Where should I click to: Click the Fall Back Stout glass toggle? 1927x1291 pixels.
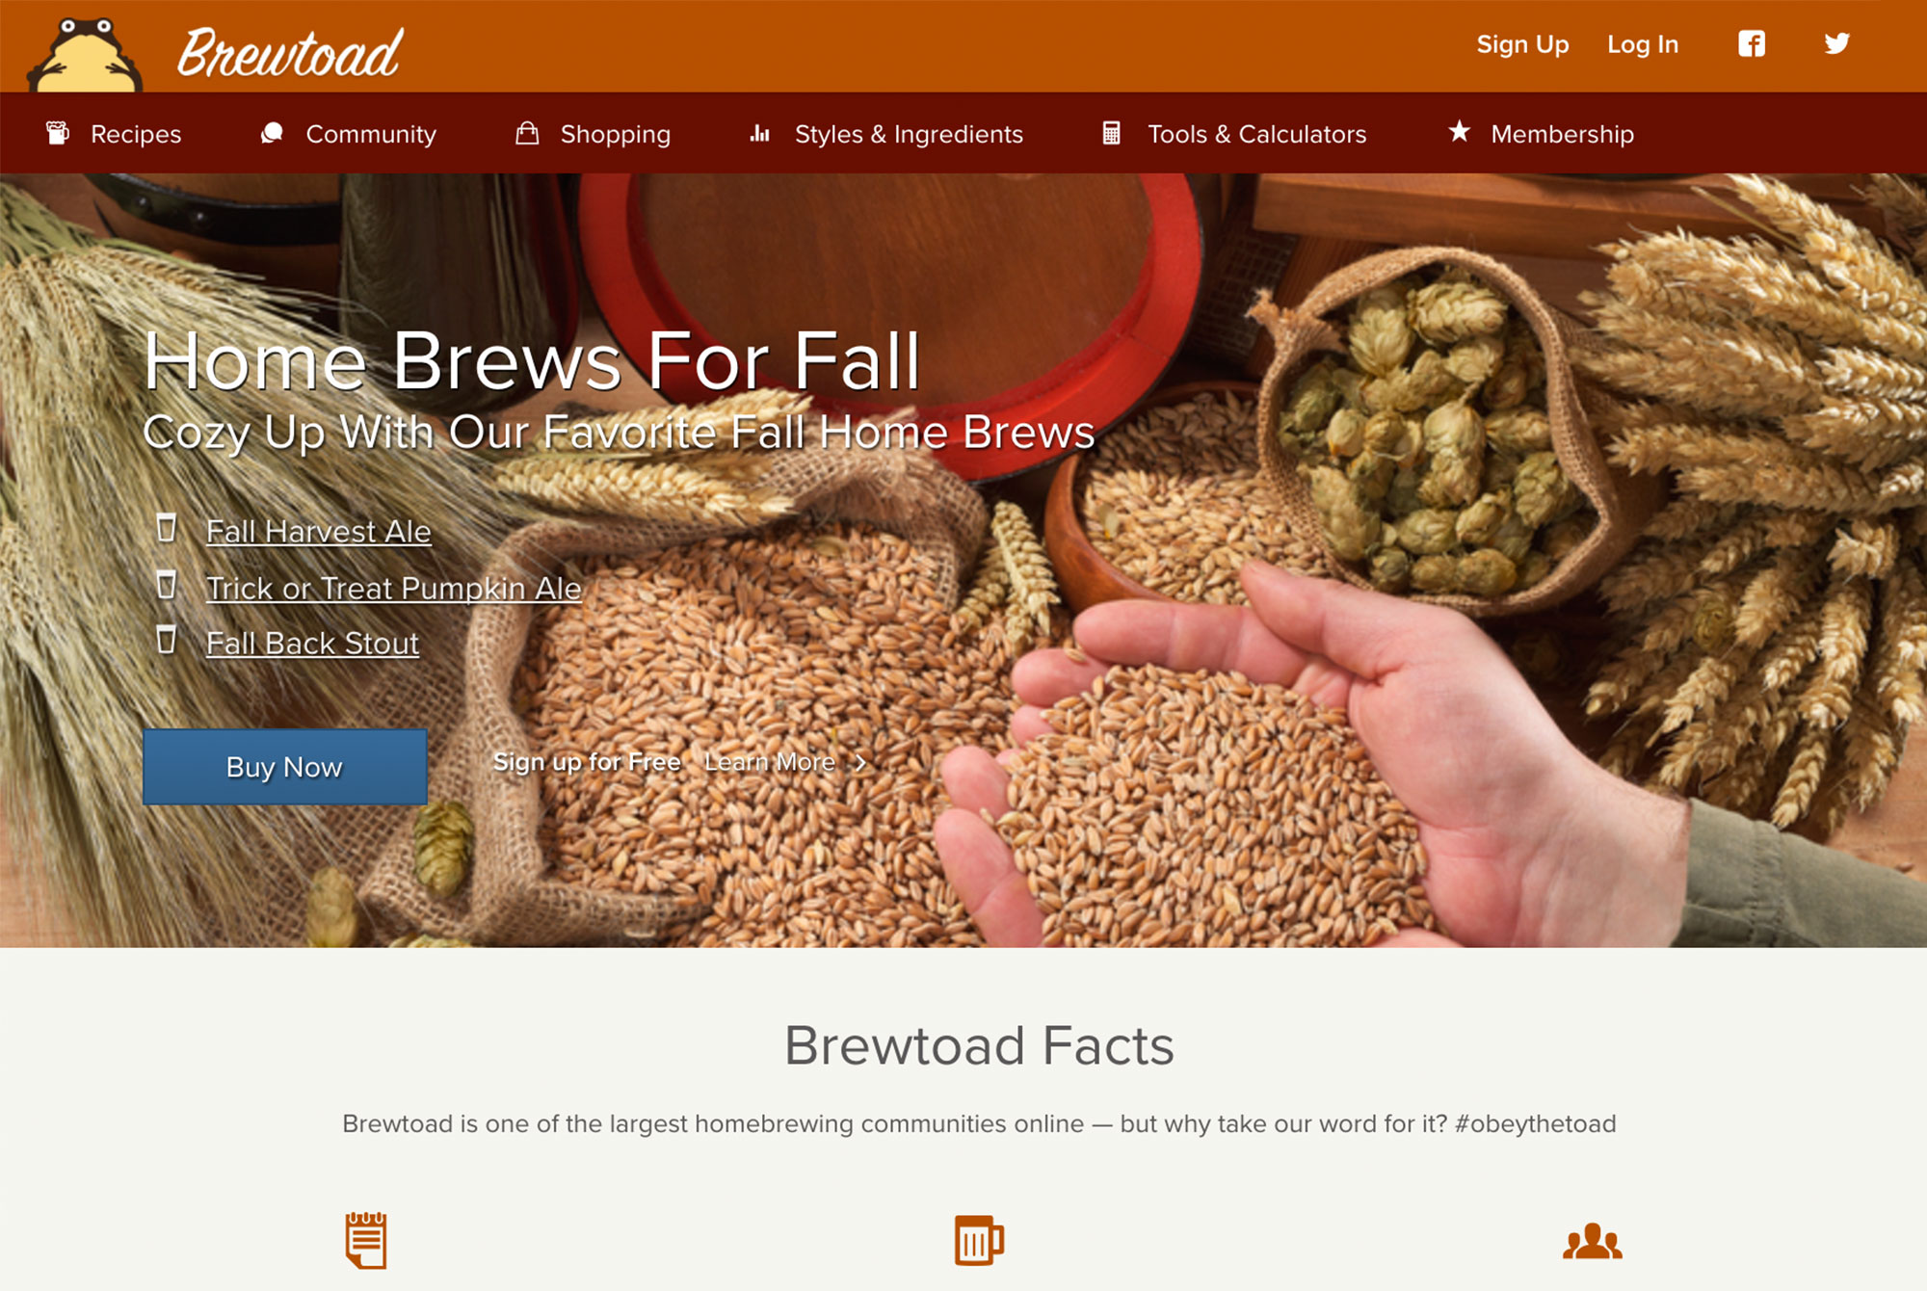pos(166,645)
